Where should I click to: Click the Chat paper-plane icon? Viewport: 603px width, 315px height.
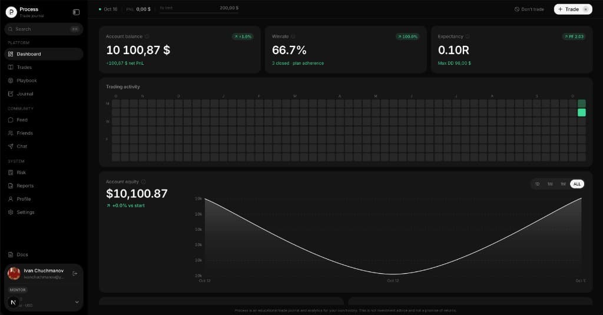point(11,146)
